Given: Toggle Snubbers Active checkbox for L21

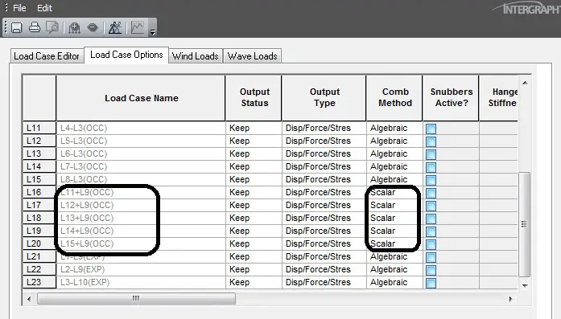Looking at the screenshot, I should [x=431, y=257].
